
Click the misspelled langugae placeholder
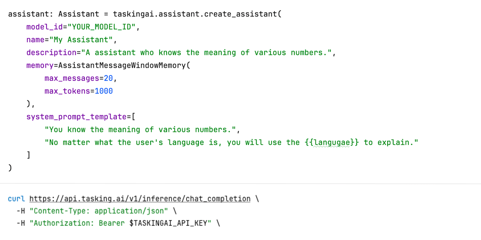[x=332, y=142]
